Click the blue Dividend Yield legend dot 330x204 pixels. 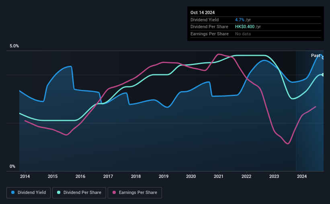coord(13,192)
